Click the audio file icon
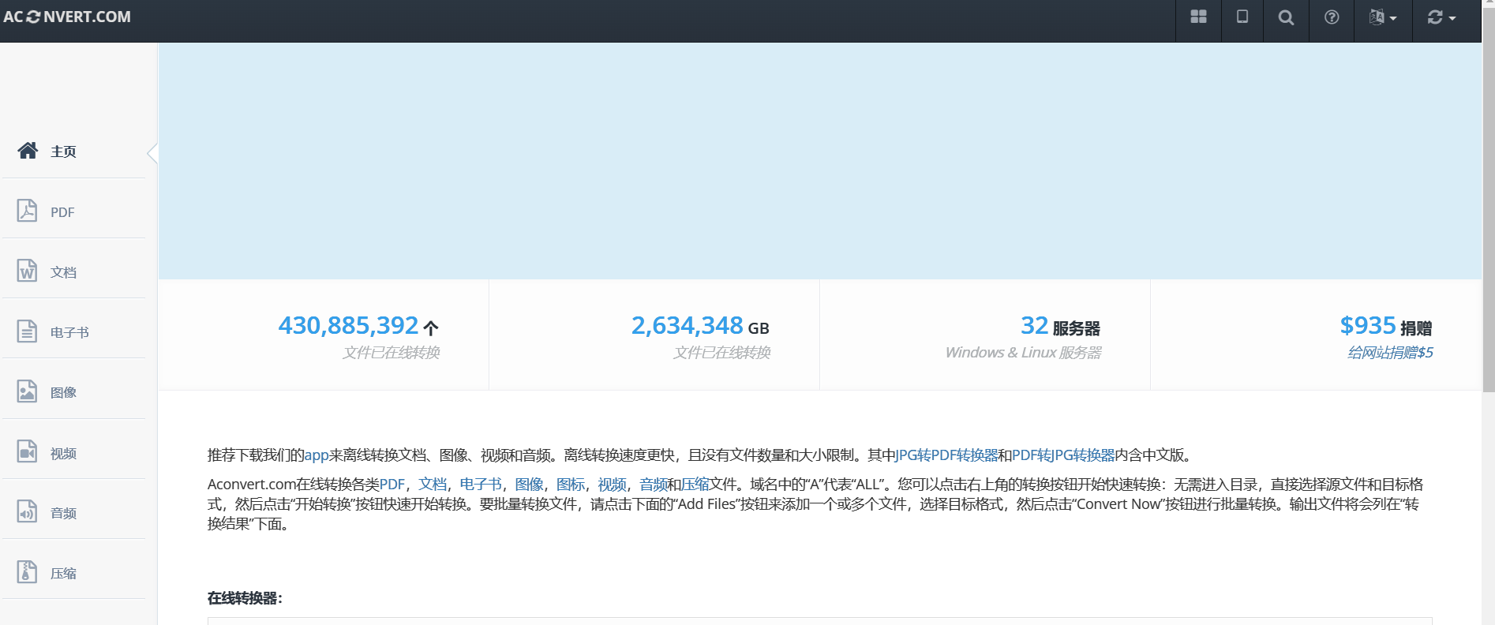 pos(27,512)
